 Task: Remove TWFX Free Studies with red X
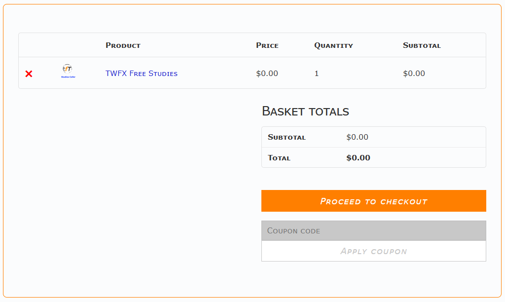29,74
